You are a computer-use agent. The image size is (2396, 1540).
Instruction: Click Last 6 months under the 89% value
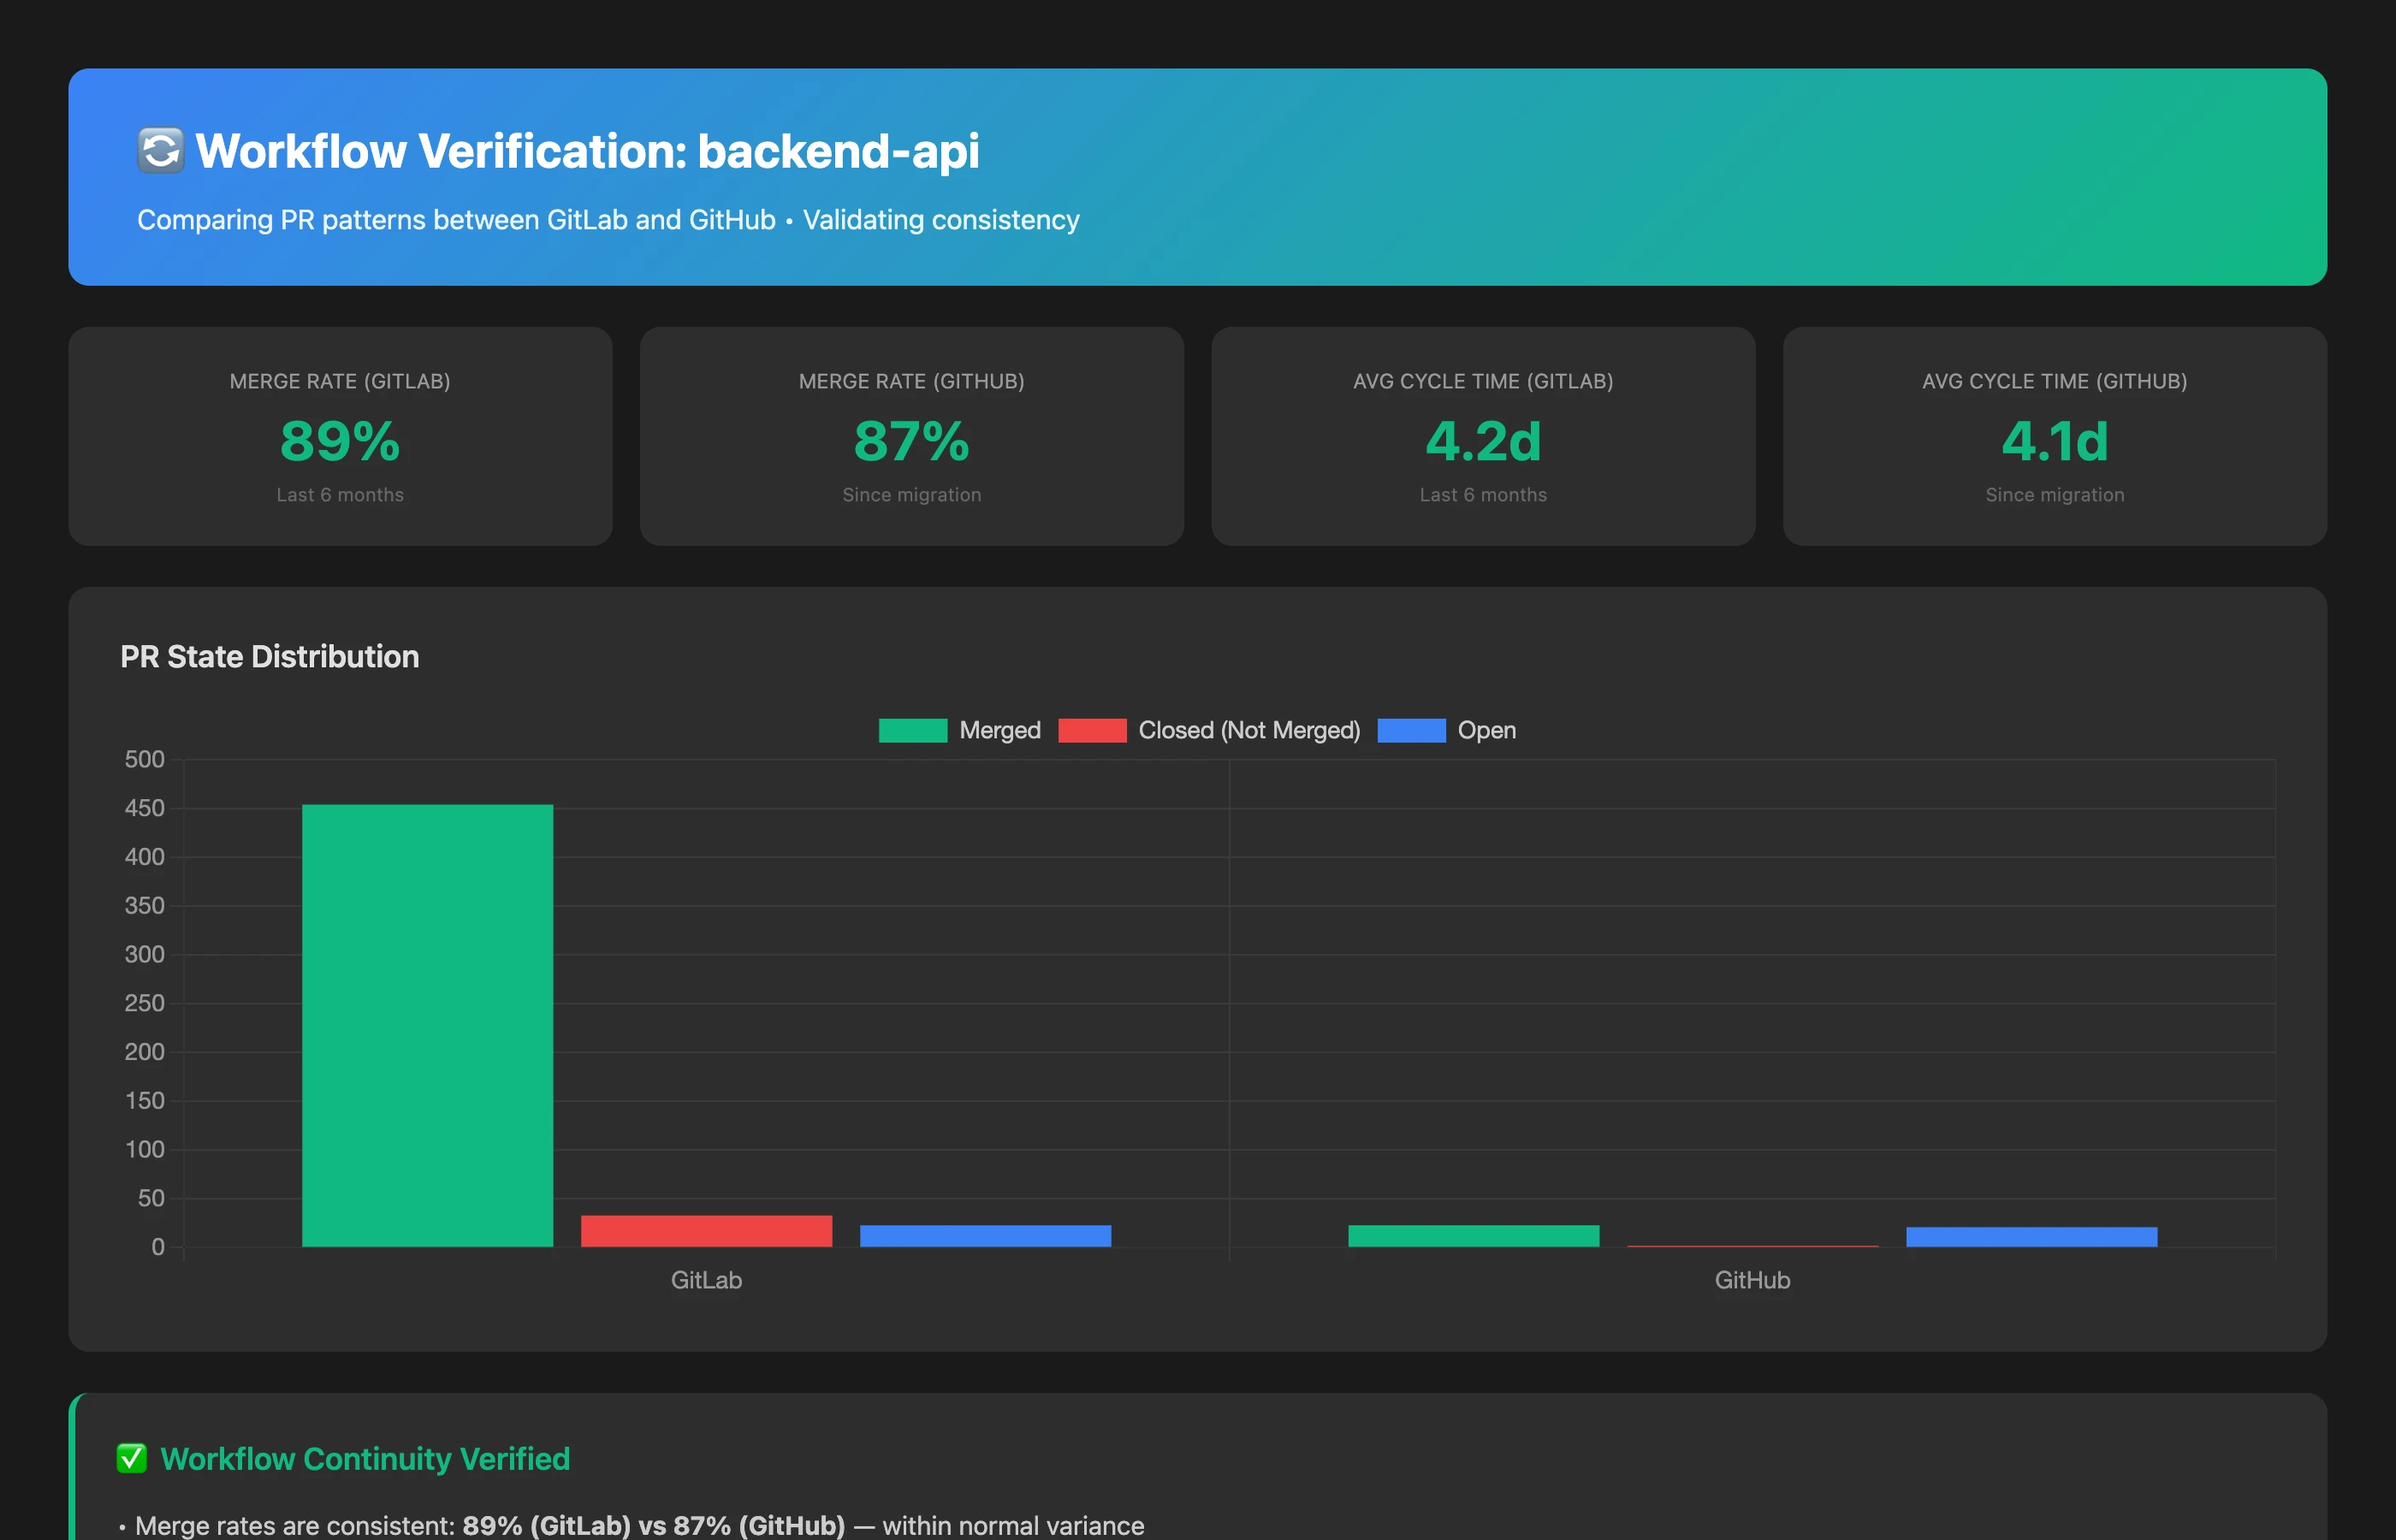(x=340, y=495)
